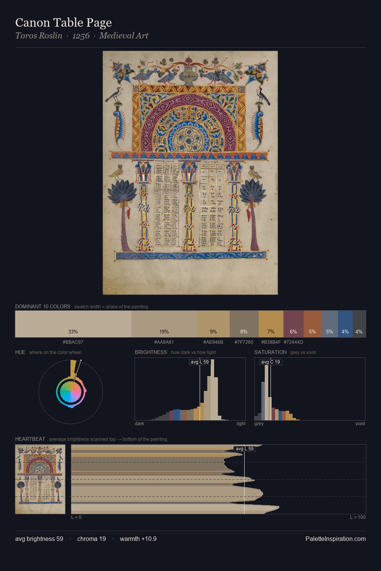Screen dimensions: 381x571
Task: Click the hue color wheel
Action: click(x=70, y=392)
